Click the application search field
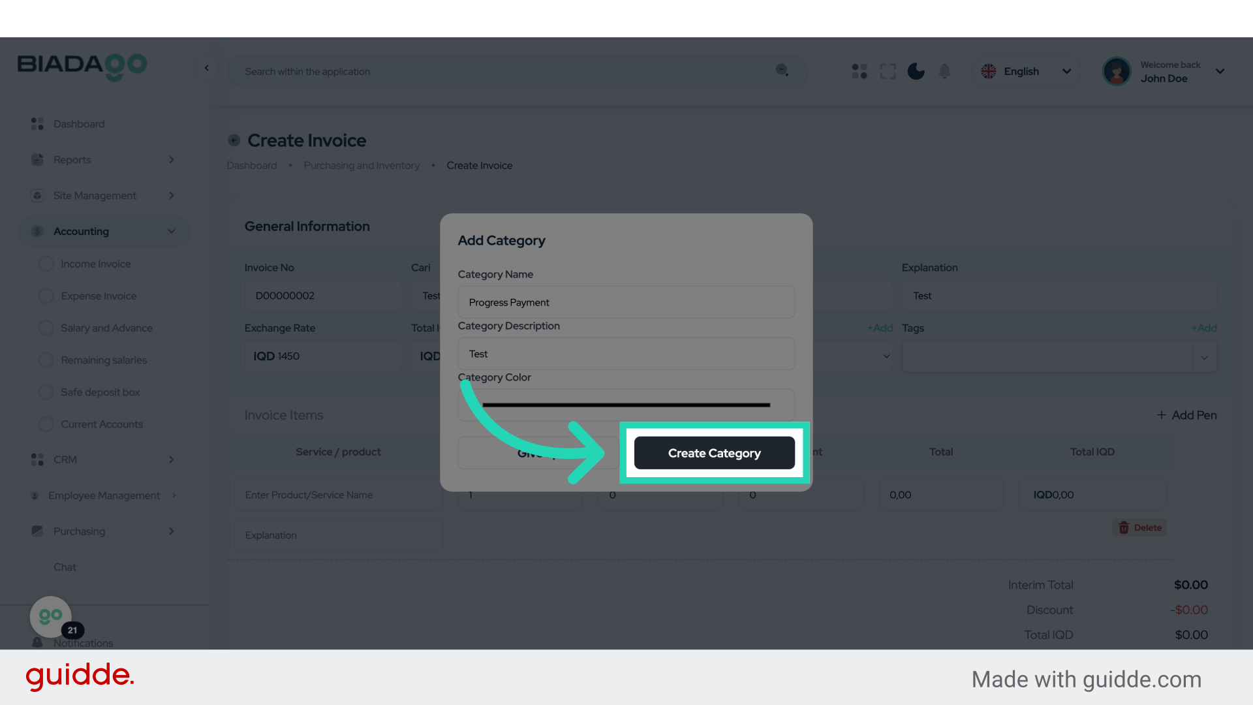This screenshot has width=1253, height=705. pos(516,71)
